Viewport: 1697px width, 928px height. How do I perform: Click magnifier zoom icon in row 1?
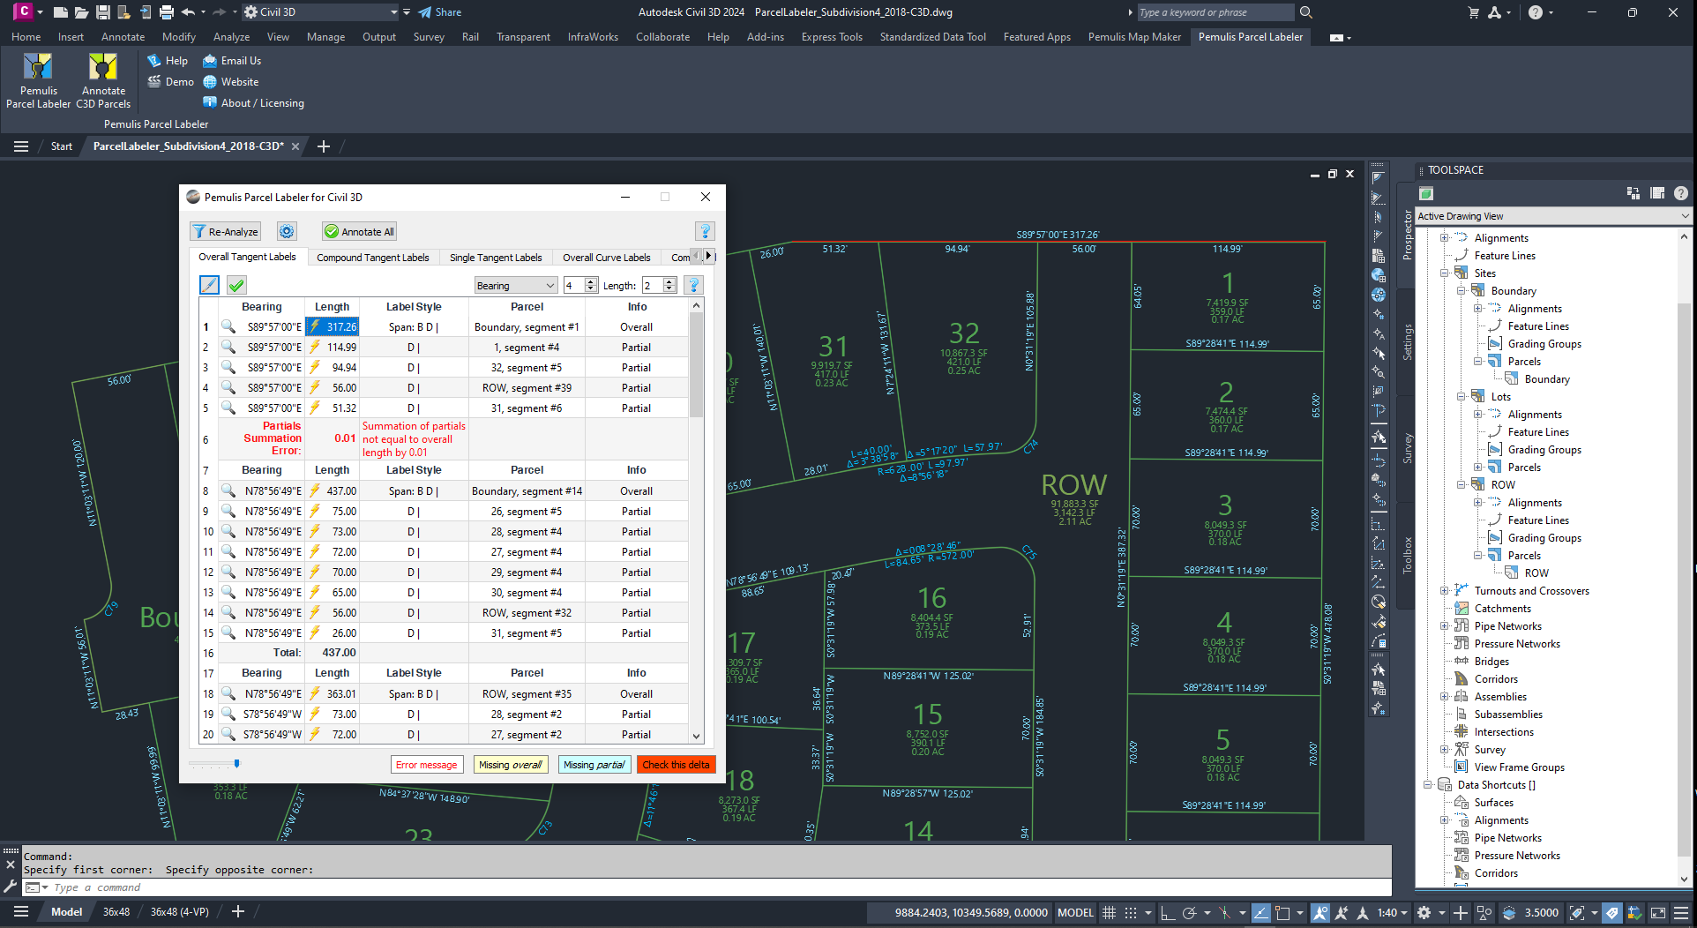(x=228, y=326)
